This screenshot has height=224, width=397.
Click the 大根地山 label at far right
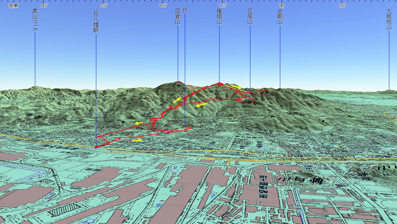click(389, 19)
